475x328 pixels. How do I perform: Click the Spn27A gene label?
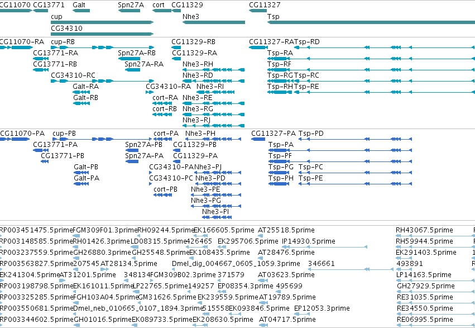(131, 5)
